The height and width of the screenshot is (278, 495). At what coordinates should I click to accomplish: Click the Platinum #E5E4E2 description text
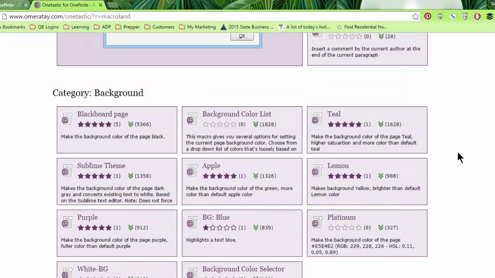click(x=363, y=246)
